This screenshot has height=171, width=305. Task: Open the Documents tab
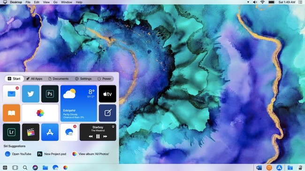(x=59, y=79)
